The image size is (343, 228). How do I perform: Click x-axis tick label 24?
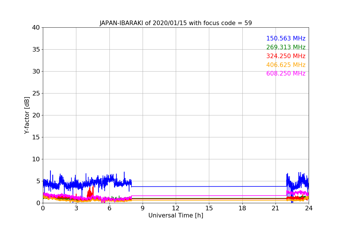click(309, 208)
